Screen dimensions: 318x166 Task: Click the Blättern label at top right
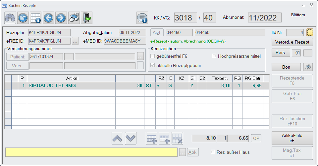pyautogui.click(x=298, y=15)
